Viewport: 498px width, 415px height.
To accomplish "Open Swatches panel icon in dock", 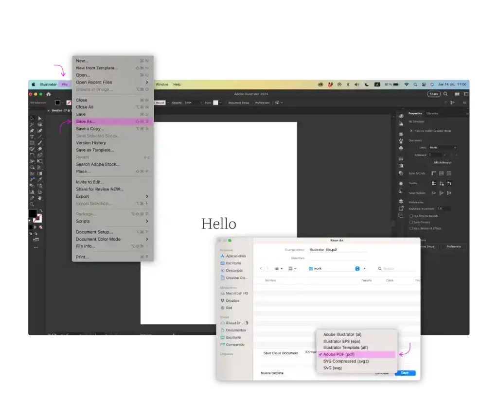I will (x=401, y=134).
